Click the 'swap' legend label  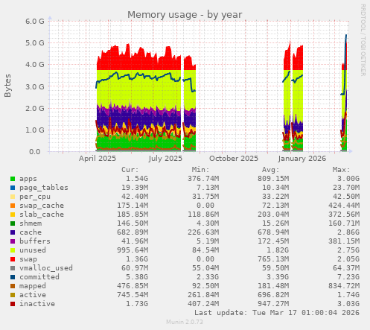pyautogui.click(x=28, y=259)
